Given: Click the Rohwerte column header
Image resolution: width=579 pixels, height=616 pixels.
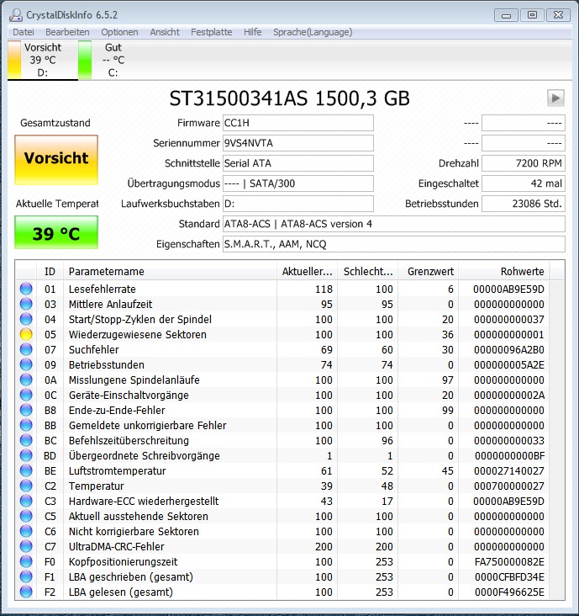Looking at the screenshot, I should 504,272.
